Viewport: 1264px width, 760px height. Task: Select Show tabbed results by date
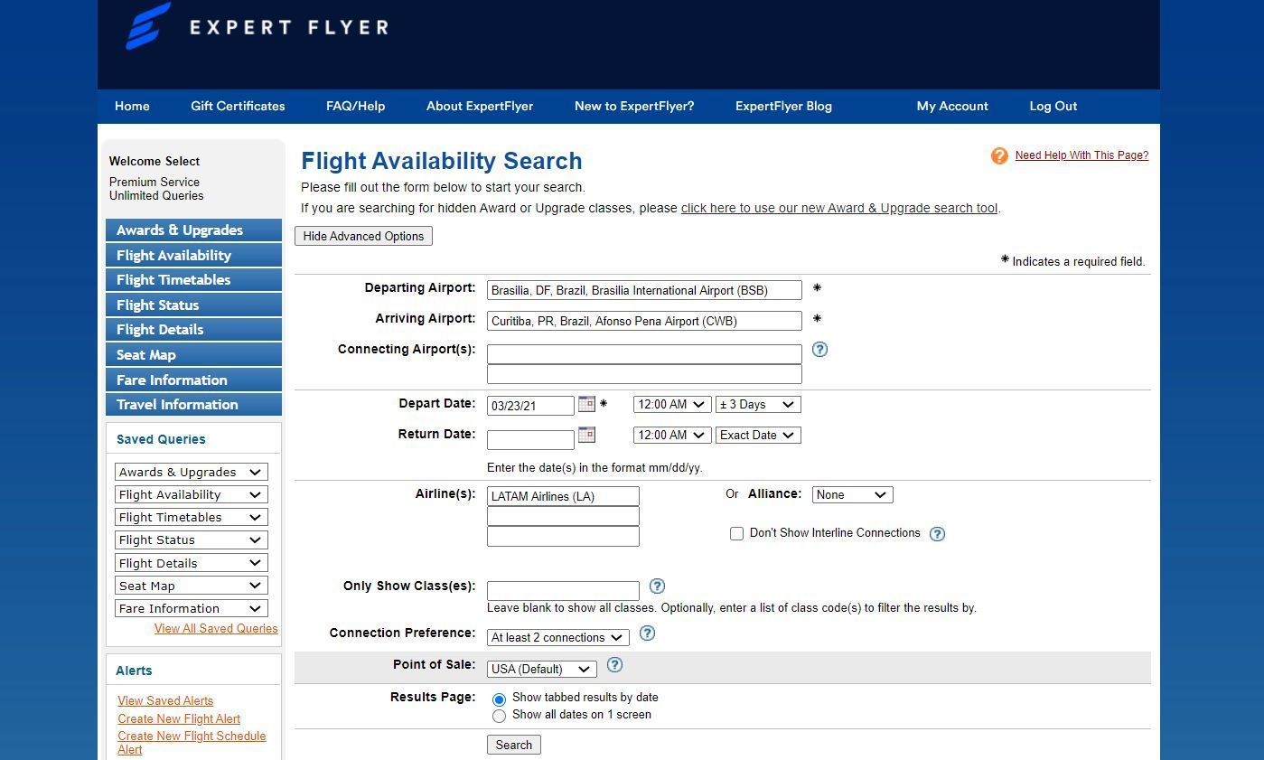click(499, 699)
